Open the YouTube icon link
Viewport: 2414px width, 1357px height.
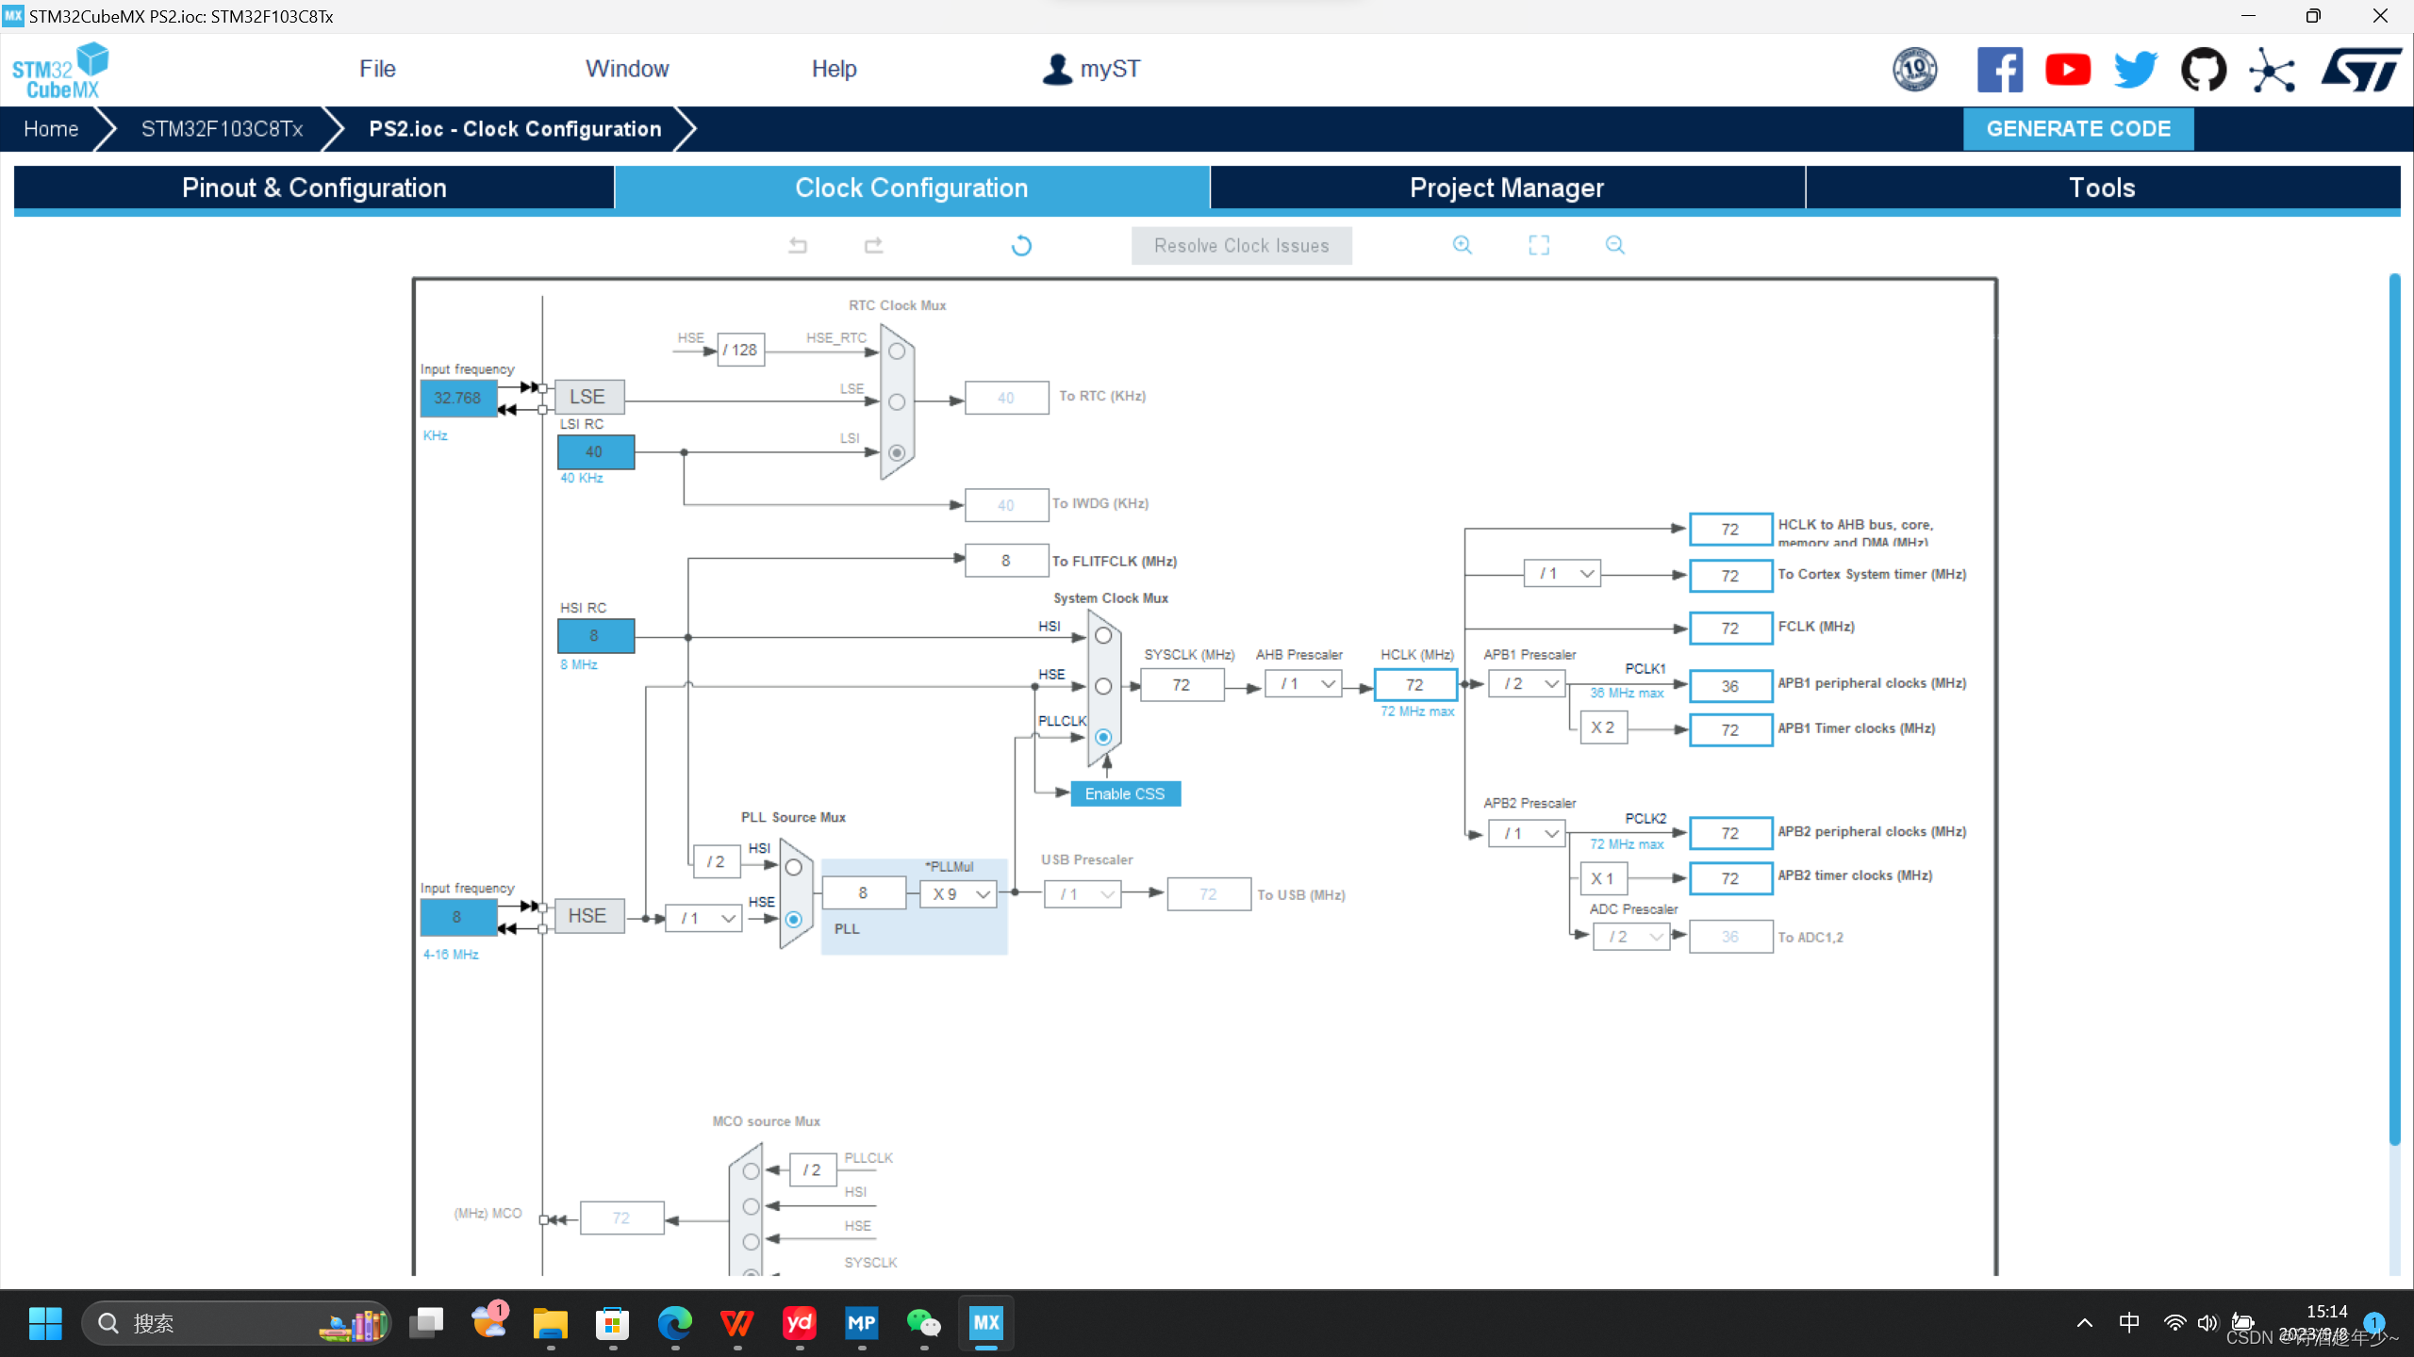pos(2067,70)
